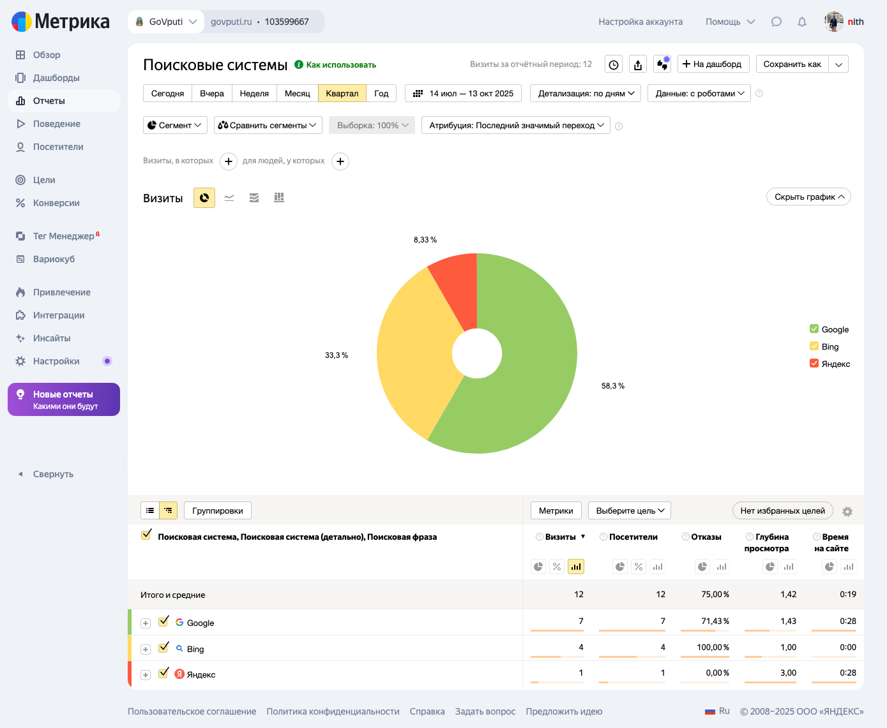Open Посетители in the sidebar

58,147
